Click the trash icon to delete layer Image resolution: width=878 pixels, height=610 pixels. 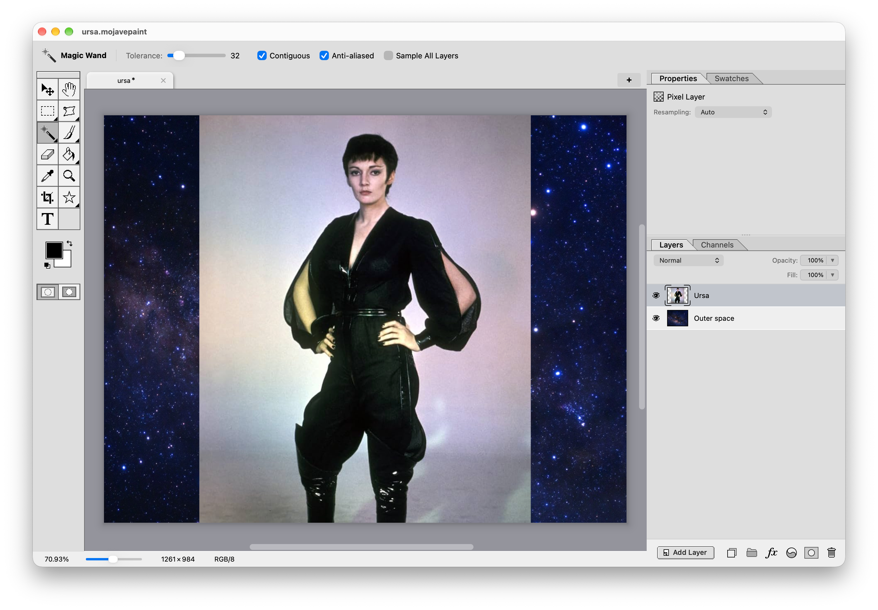[831, 553]
